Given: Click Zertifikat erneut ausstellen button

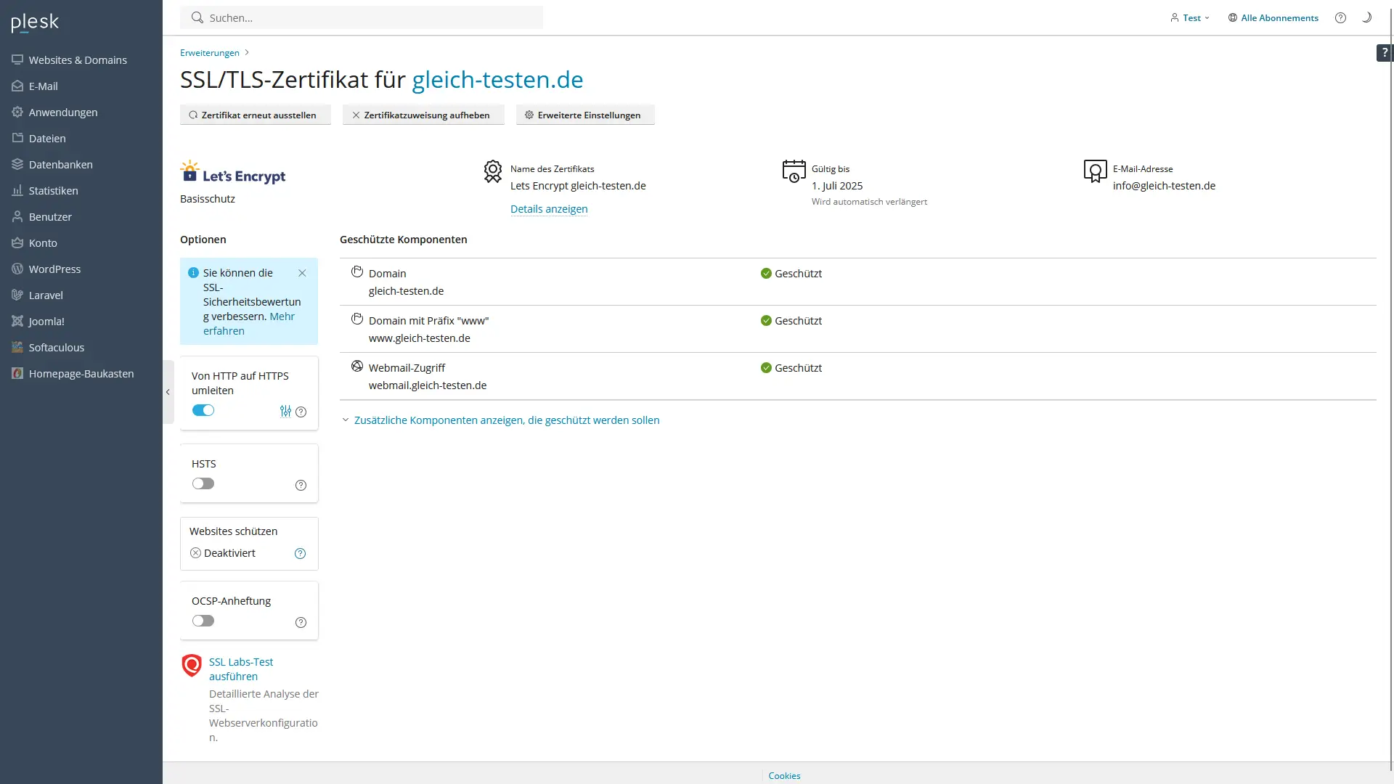Looking at the screenshot, I should [255, 115].
